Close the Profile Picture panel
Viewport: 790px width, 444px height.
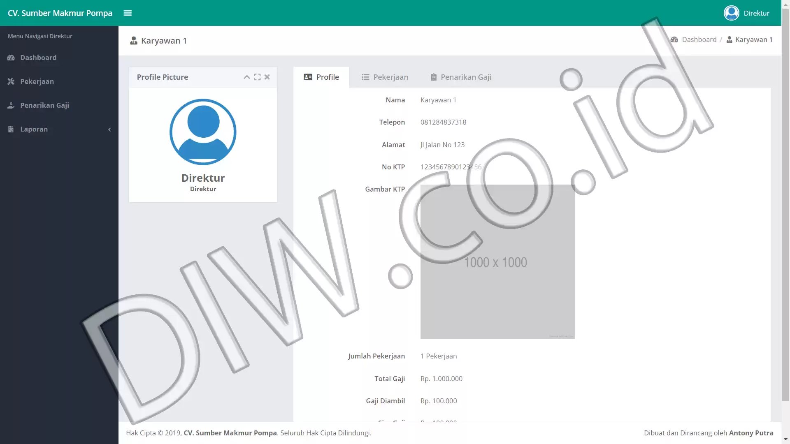click(x=267, y=77)
